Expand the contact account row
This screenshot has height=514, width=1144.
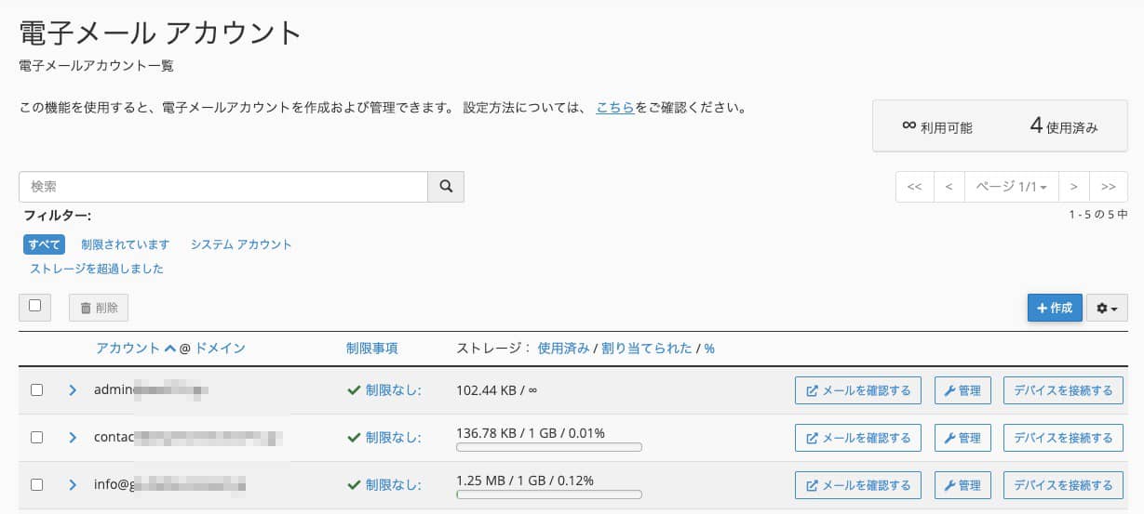click(x=73, y=437)
